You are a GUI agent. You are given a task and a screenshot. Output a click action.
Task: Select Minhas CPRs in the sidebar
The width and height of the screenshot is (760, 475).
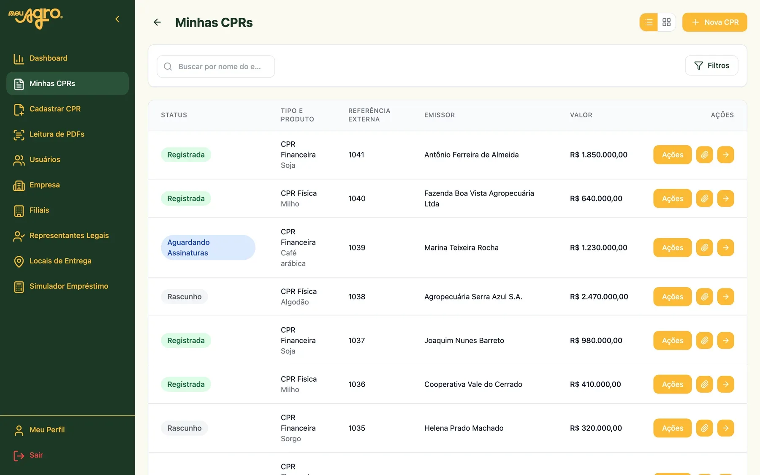(68, 84)
